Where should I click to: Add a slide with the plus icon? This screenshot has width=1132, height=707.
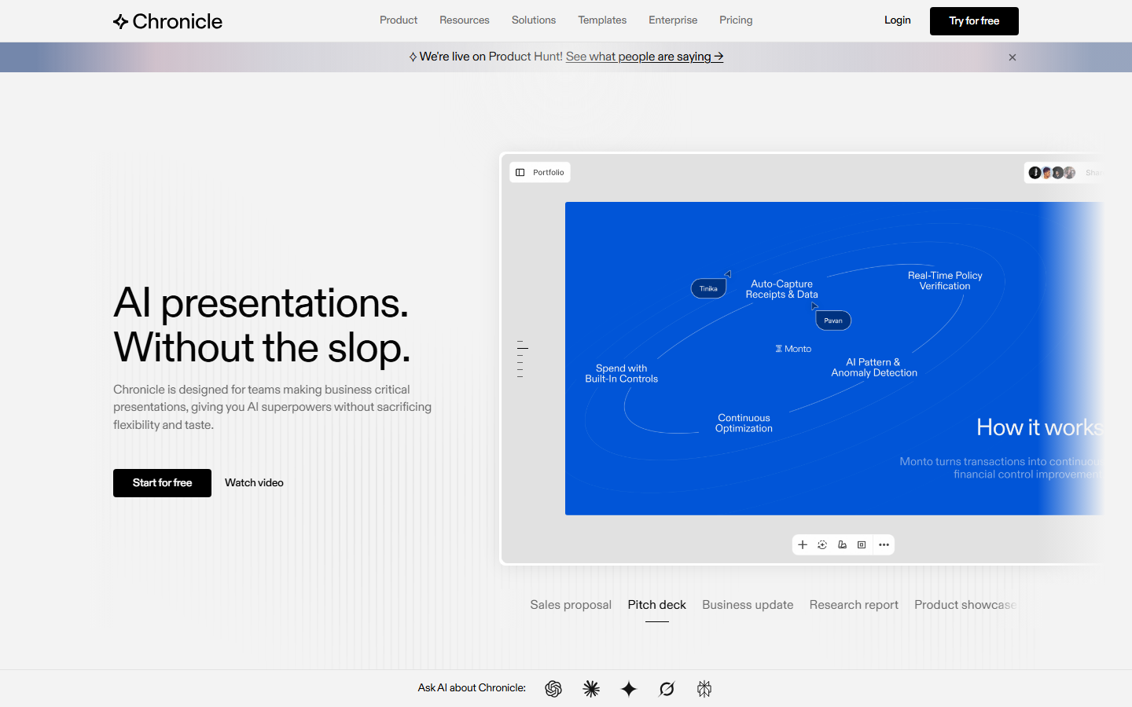click(803, 544)
